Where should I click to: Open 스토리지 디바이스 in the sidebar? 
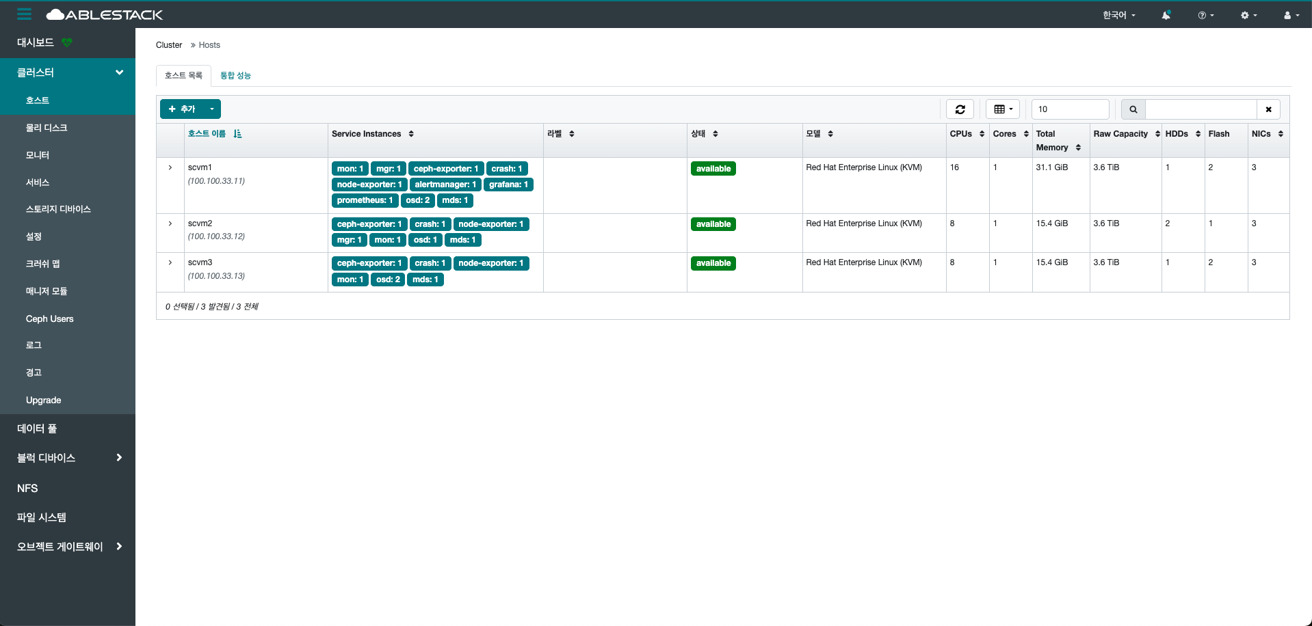coord(58,209)
